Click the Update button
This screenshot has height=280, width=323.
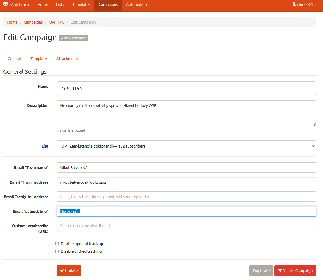pyautogui.click(x=69, y=270)
